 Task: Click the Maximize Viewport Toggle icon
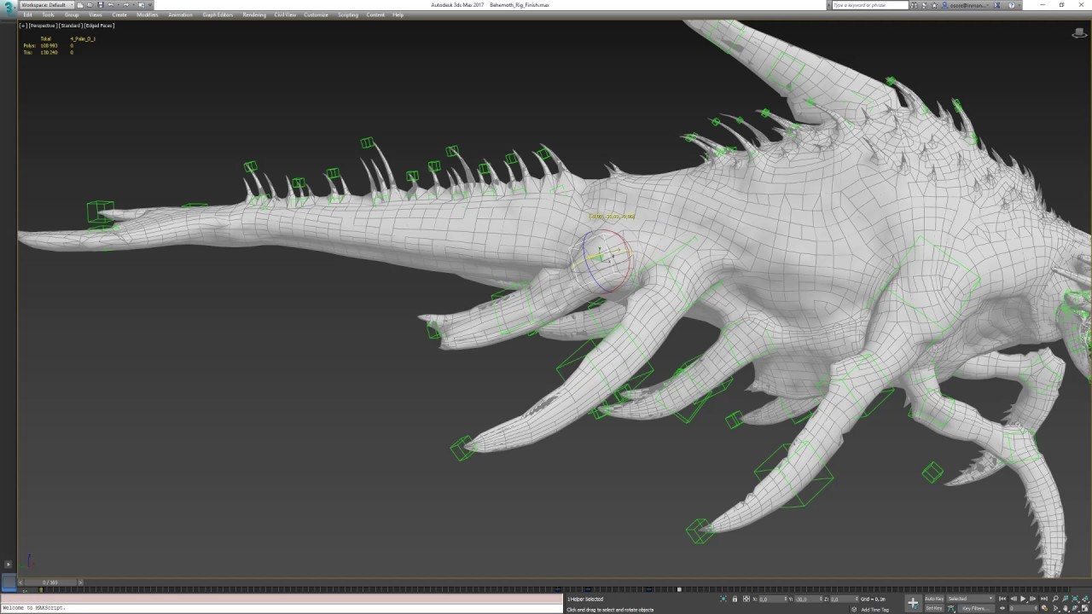tap(1084, 608)
